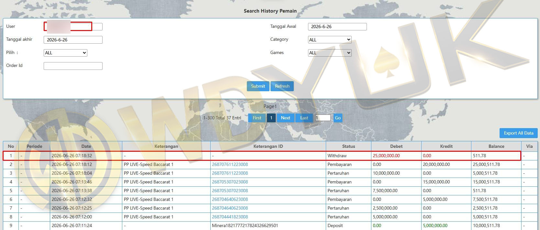Viewport: 540px width, 230px height.
Task: Click the page number input box
Action: point(323,118)
